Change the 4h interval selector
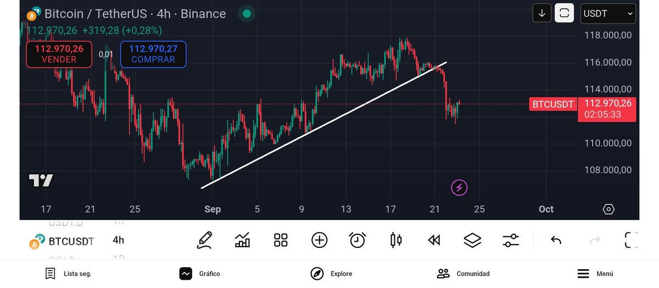 click(119, 240)
